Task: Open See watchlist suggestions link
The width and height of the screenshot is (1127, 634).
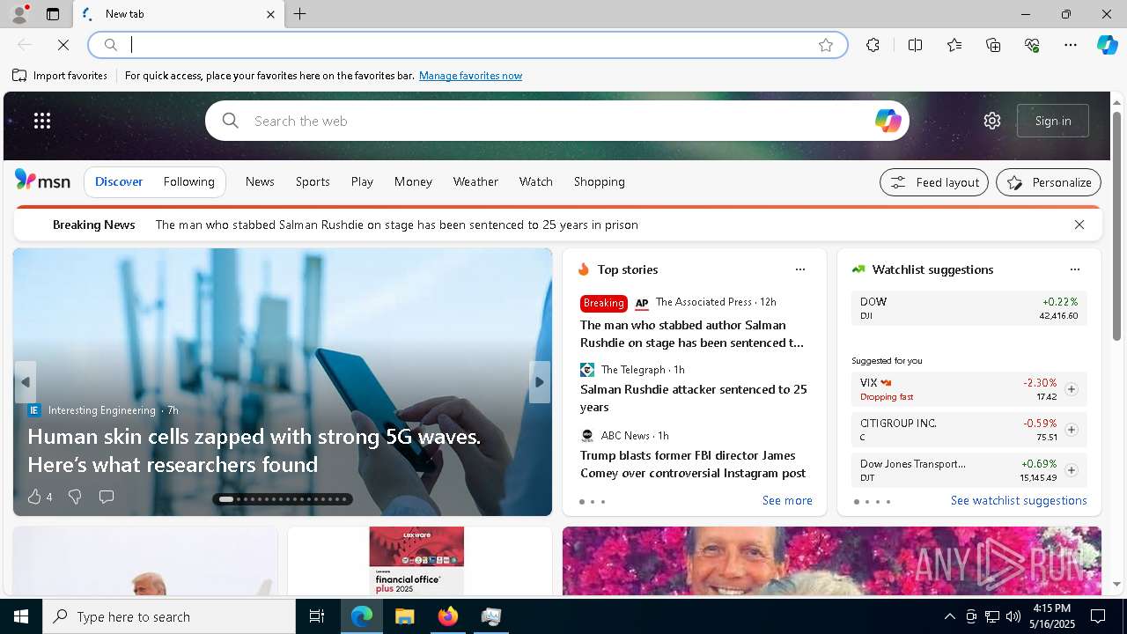Action: click(1019, 500)
